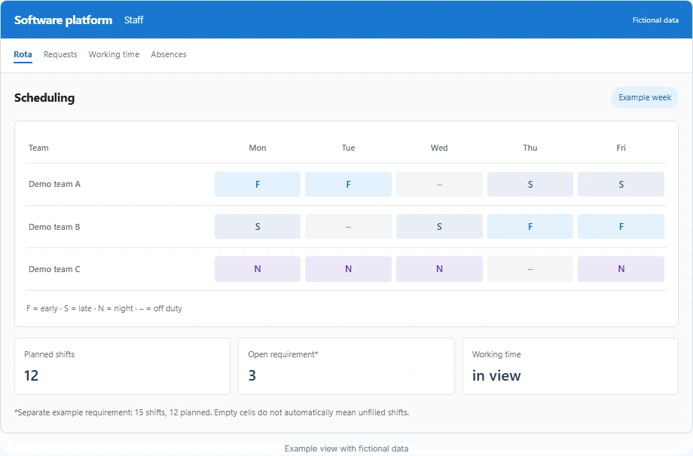Go to the Absences tab

(169, 54)
